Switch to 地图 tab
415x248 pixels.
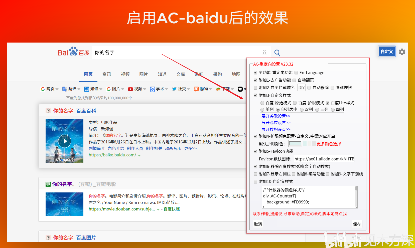(x=236, y=74)
